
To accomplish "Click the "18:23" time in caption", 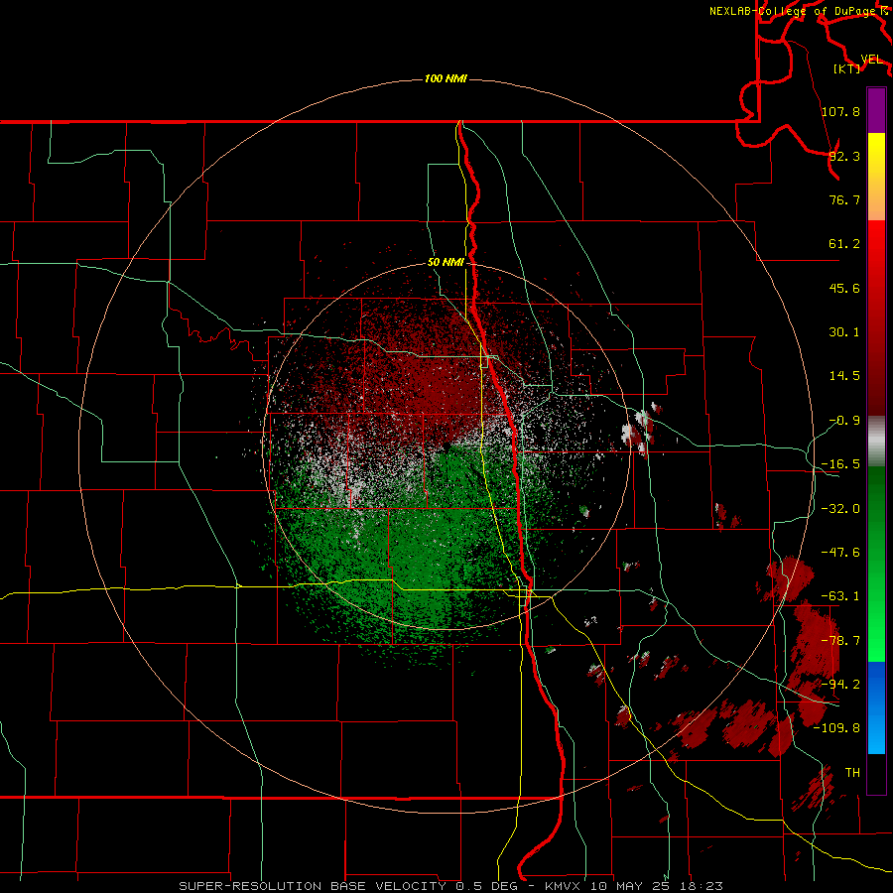I will (702, 886).
